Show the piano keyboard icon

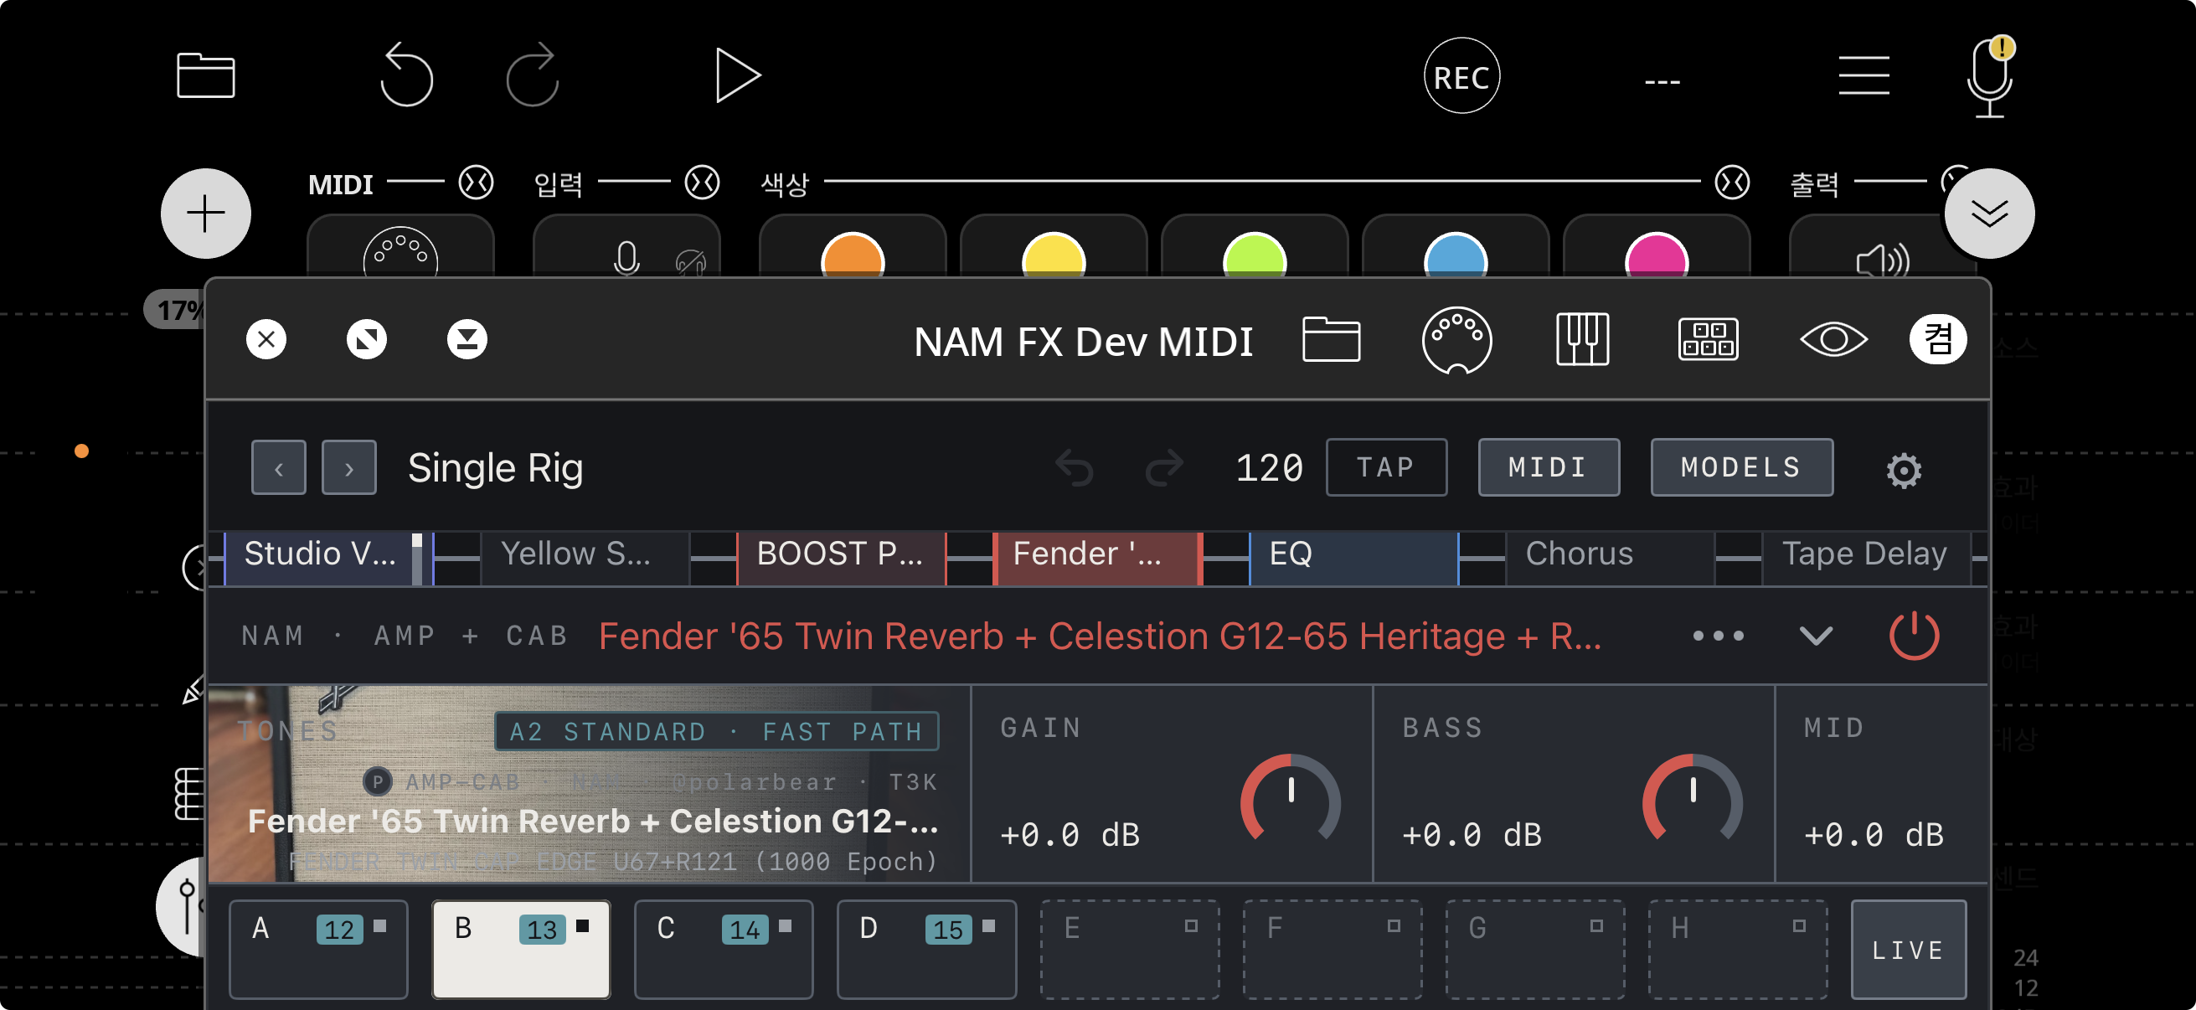(1582, 339)
